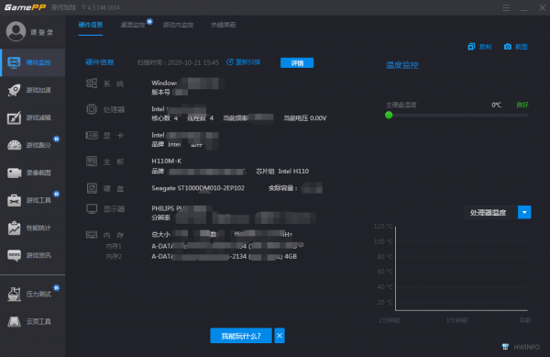Switch to the 游戏内监控 tab
550x357 pixels.
(178, 25)
